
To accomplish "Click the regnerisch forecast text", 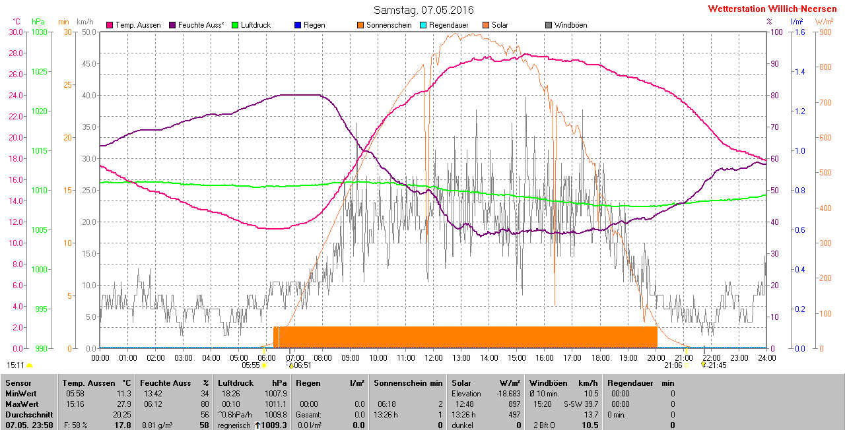I will [235, 425].
